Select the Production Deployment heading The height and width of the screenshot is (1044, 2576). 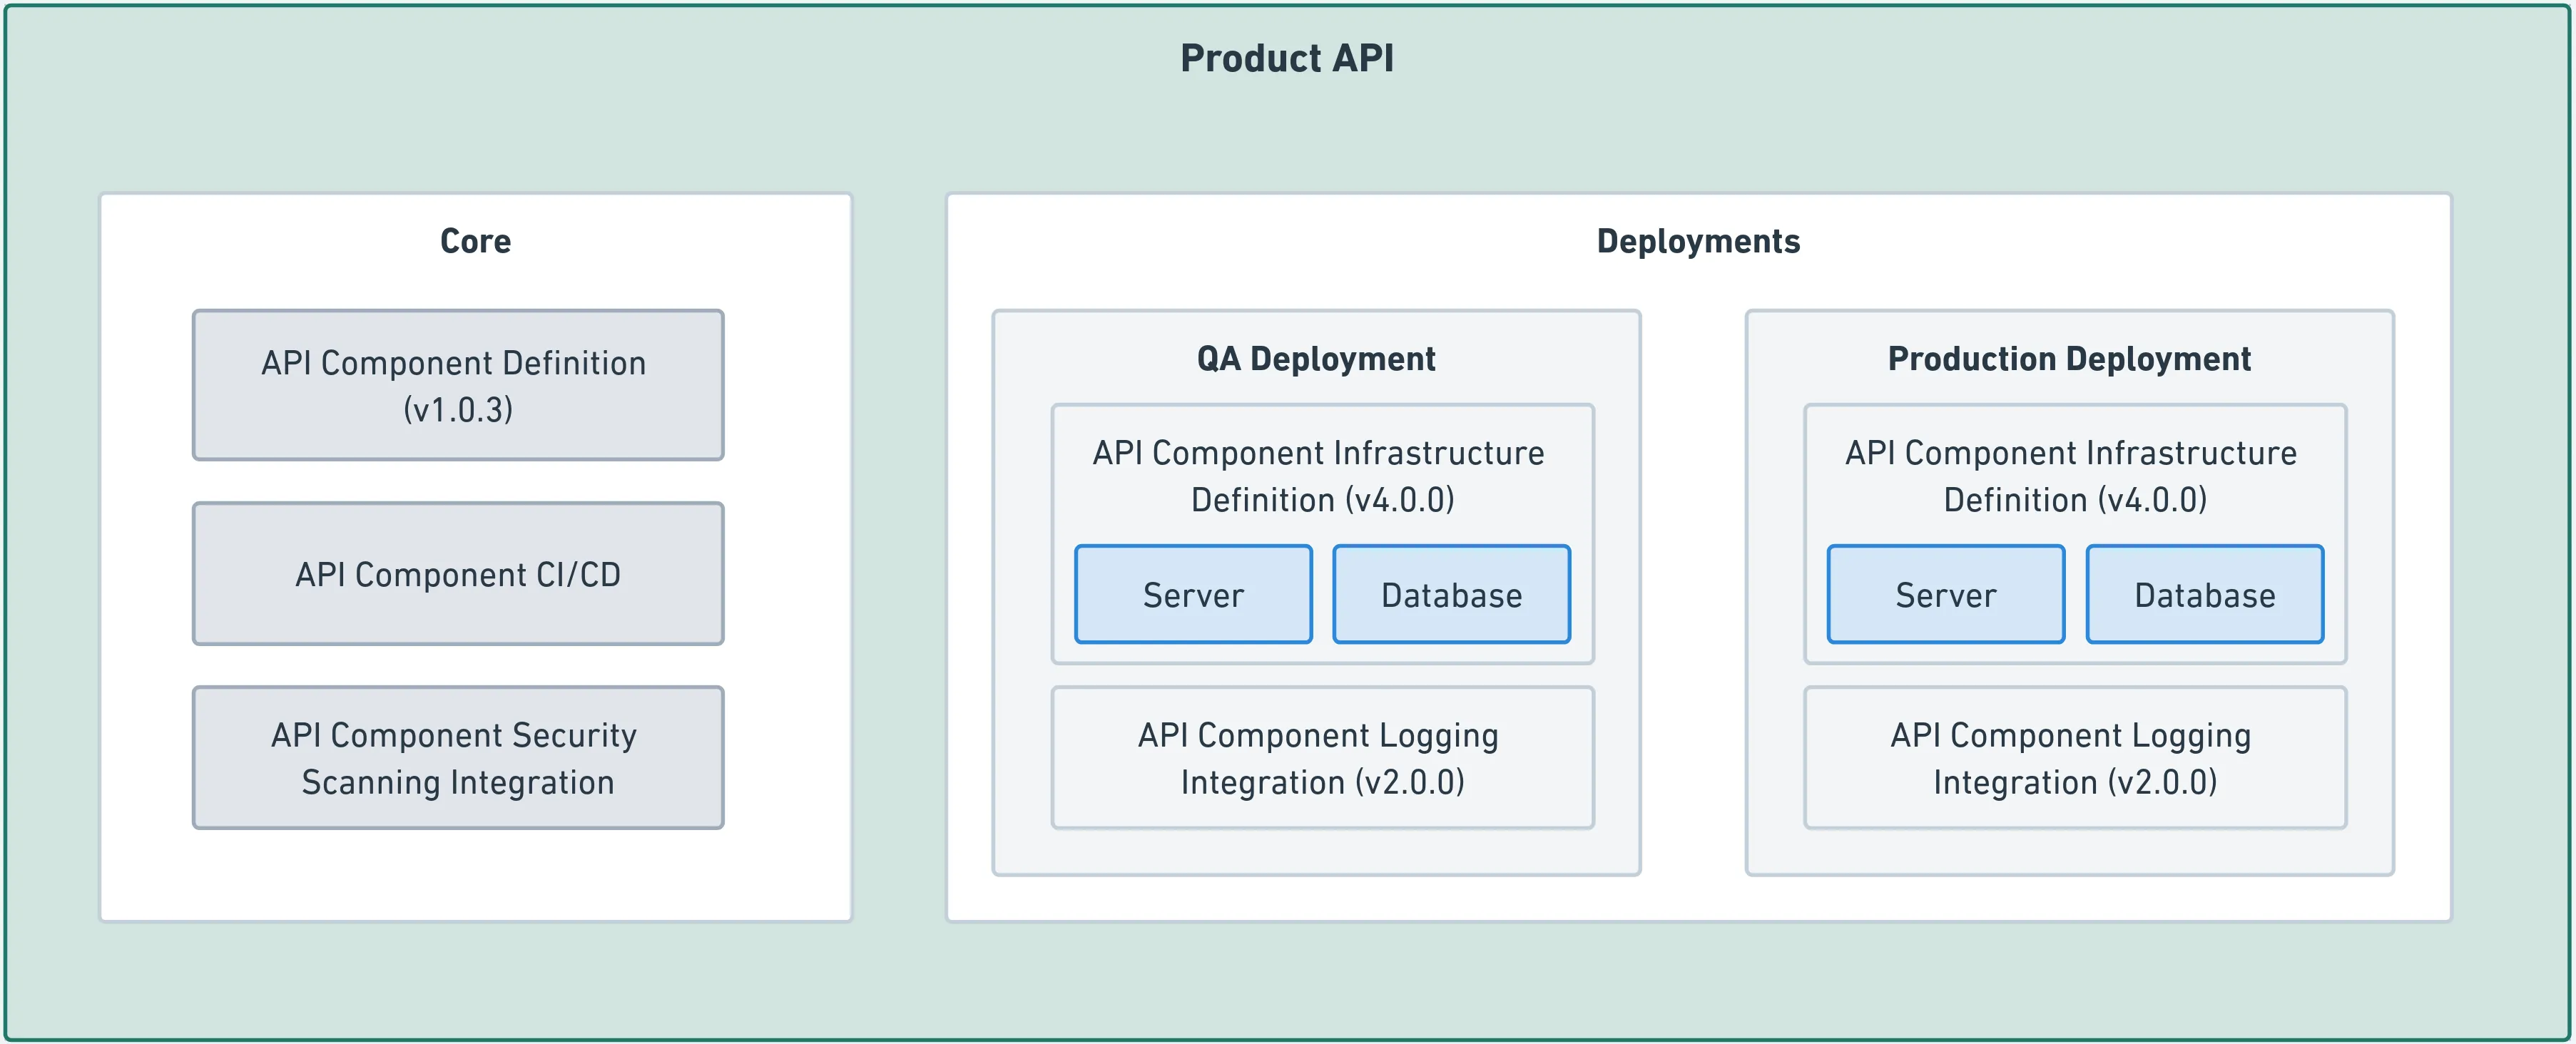2069,358
